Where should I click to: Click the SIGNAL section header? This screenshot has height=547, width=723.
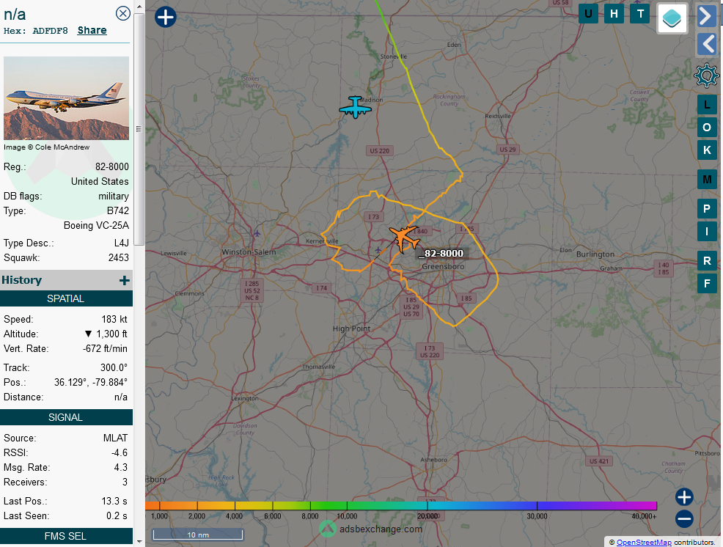(x=66, y=417)
